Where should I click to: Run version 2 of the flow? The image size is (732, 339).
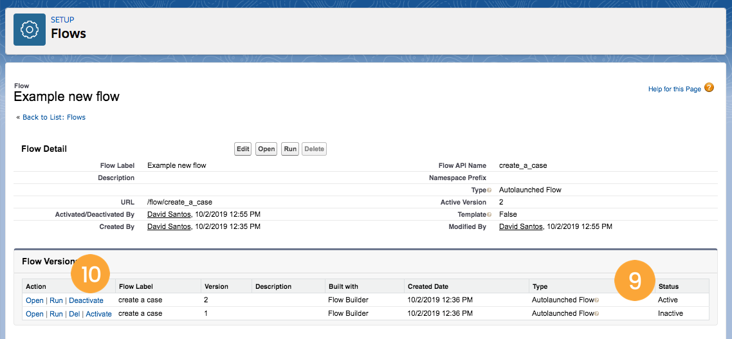click(x=56, y=300)
